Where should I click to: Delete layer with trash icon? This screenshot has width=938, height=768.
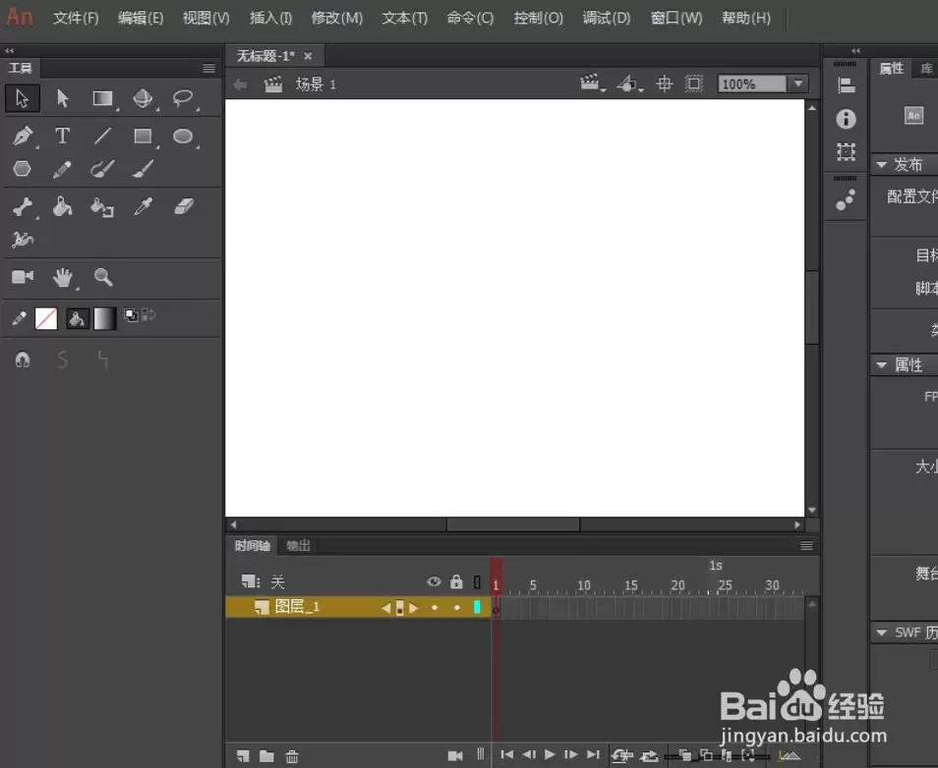click(x=292, y=756)
